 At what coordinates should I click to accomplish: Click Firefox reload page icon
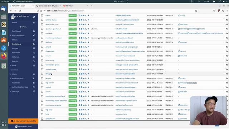[x=20, y=11]
